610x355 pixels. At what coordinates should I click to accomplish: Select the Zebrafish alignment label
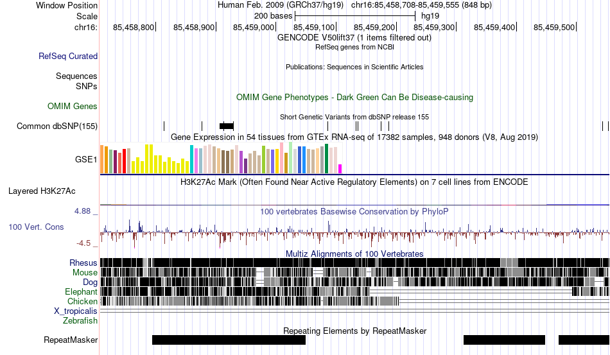80,320
